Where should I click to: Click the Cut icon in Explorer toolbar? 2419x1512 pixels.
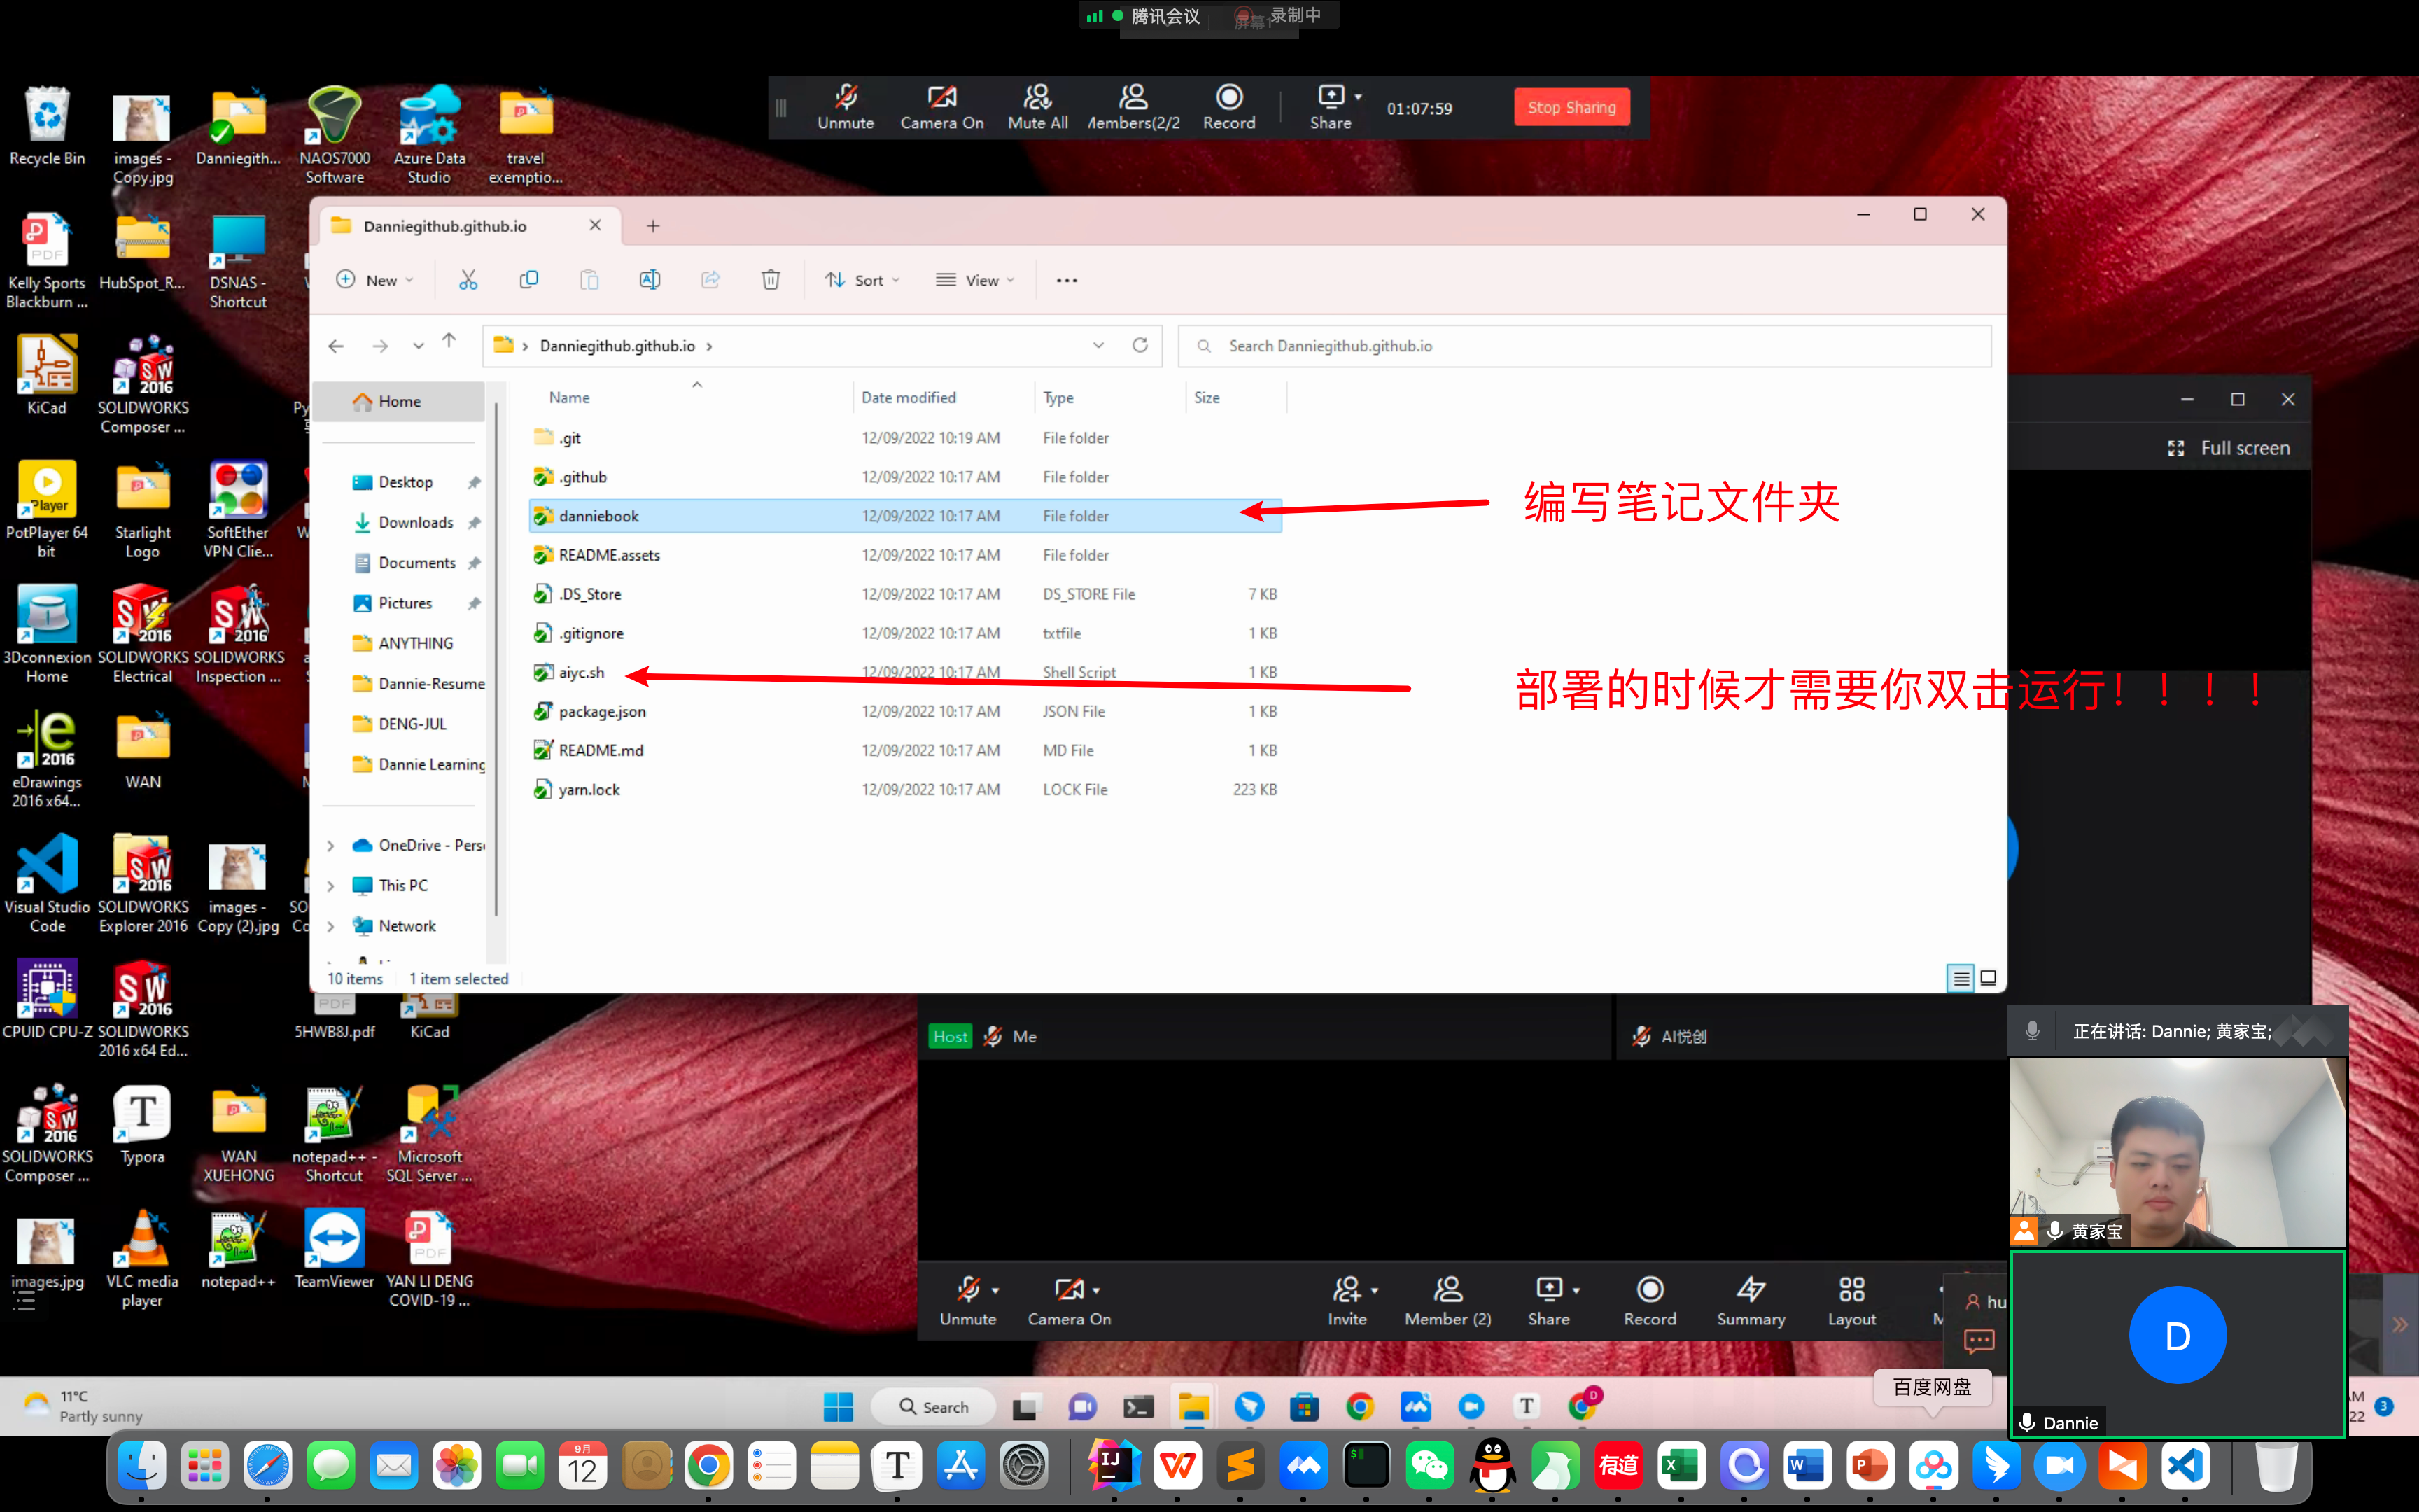tap(468, 280)
